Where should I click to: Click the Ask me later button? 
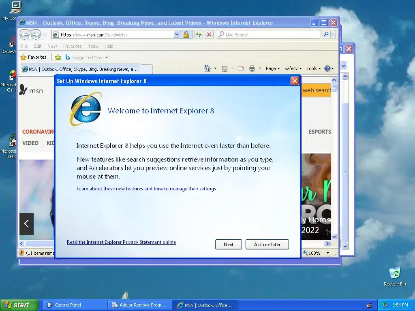[267, 244]
